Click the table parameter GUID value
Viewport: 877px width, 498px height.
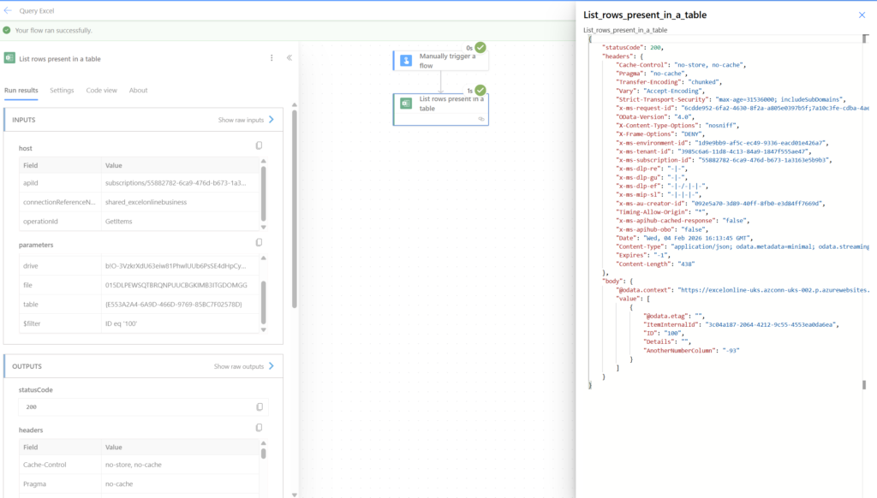click(x=173, y=304)
